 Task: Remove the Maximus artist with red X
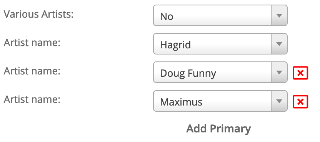tap(300, 101)
